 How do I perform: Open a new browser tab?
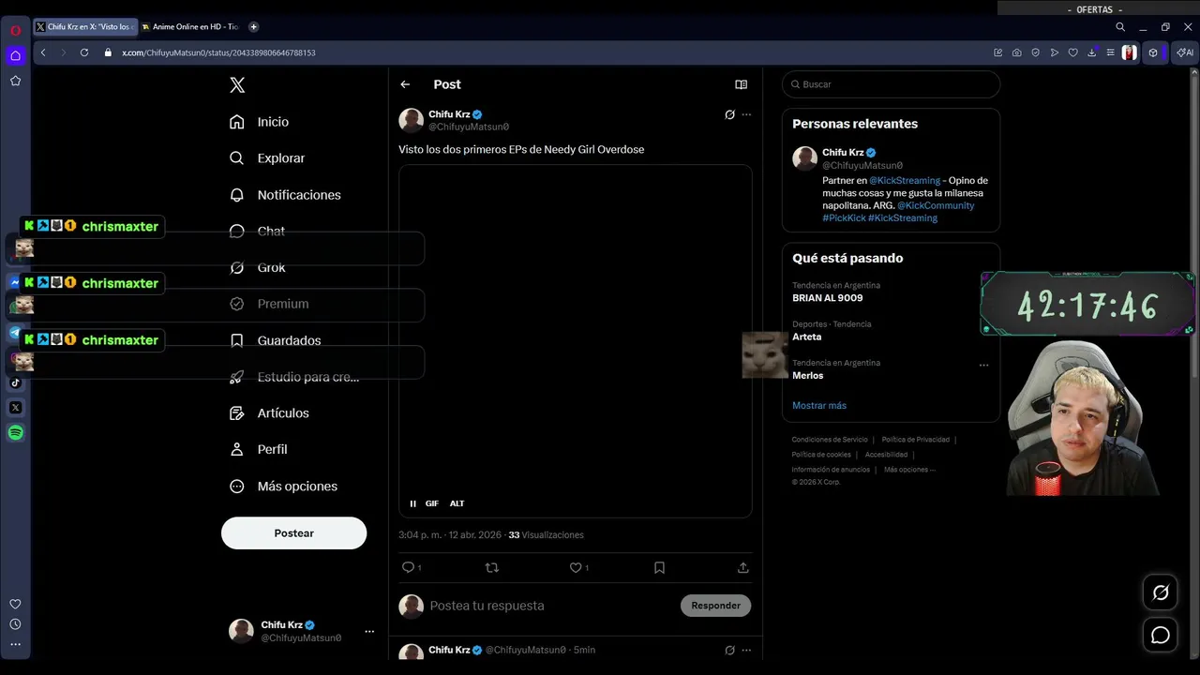pos(253,27)
